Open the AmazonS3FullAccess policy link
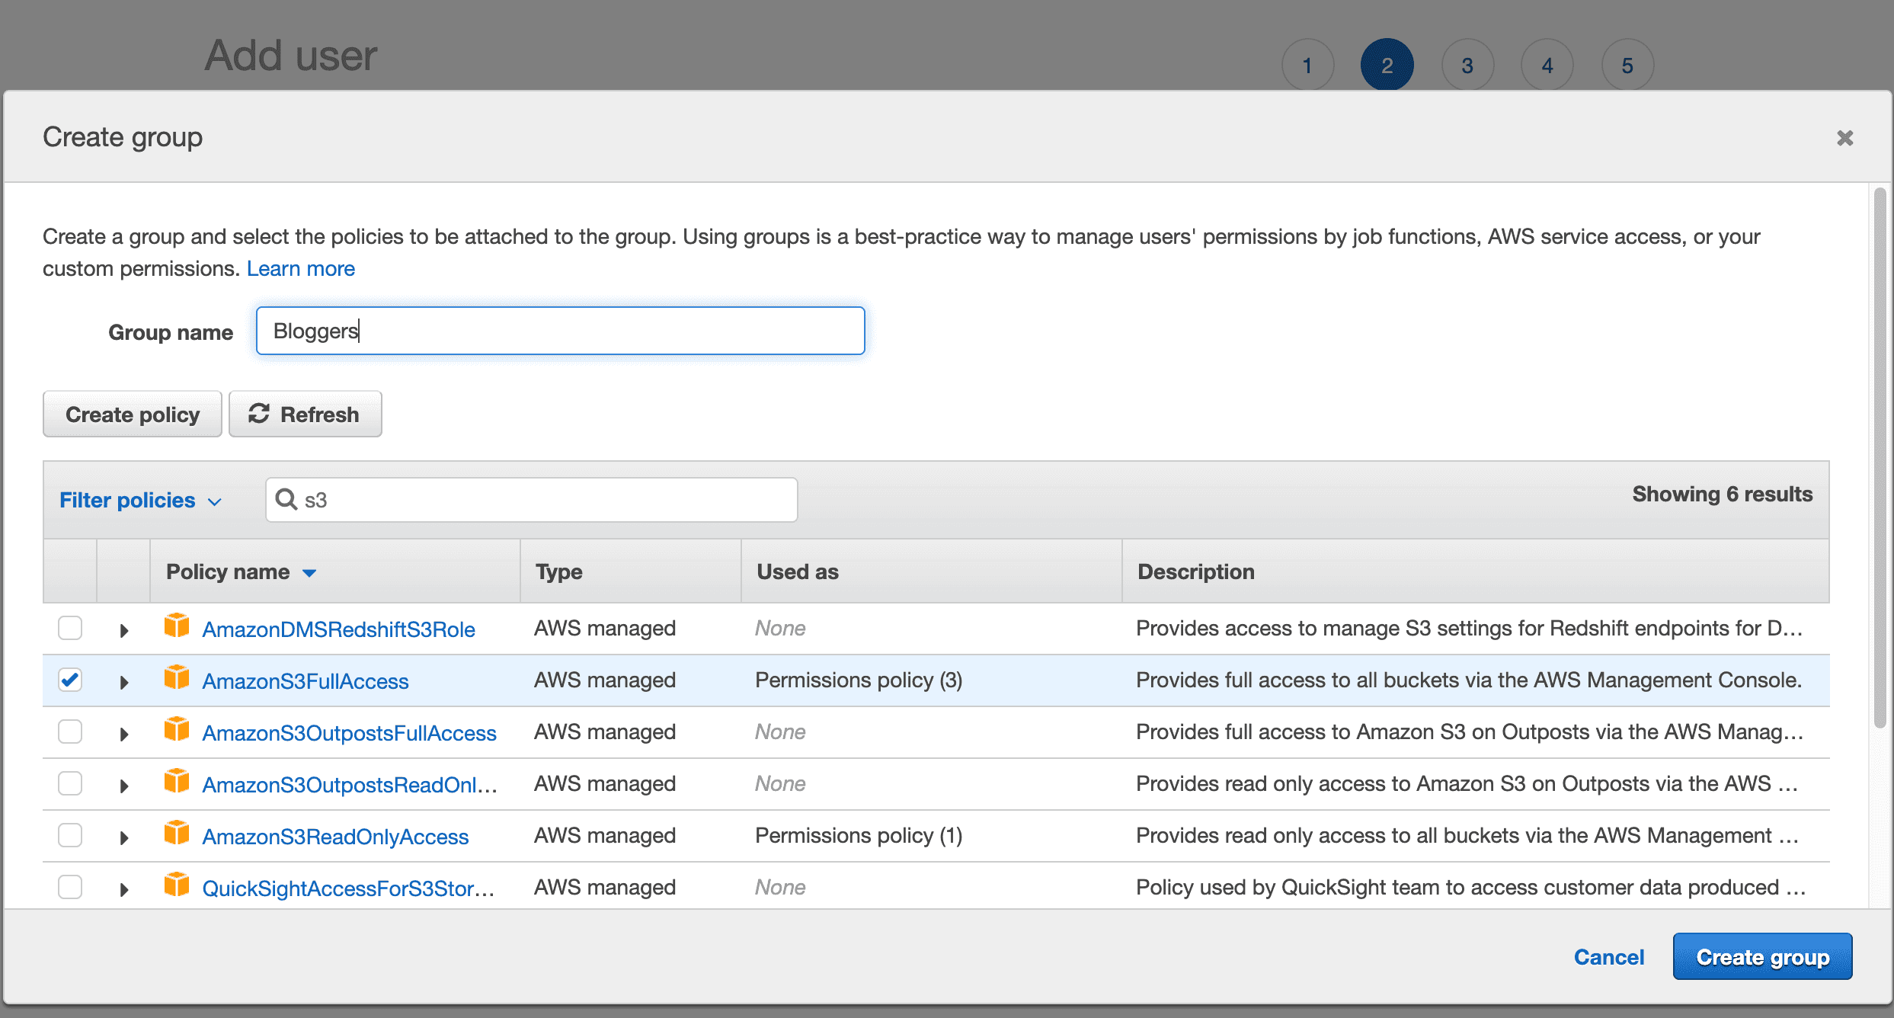1894x1018 pixels. coord(306,681)
